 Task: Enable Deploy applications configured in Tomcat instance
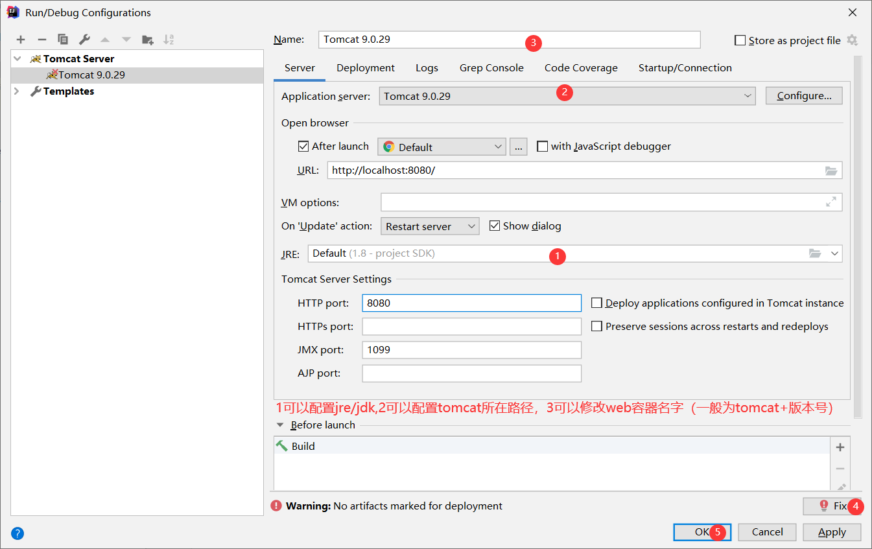(x=597, y=303)
